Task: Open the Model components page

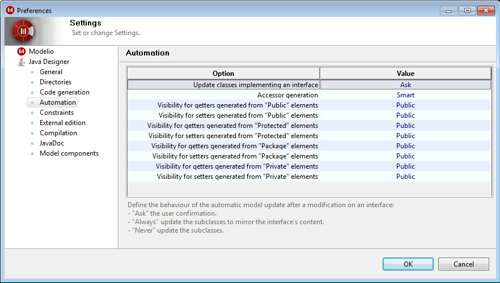Action: (x=69, y=153)
